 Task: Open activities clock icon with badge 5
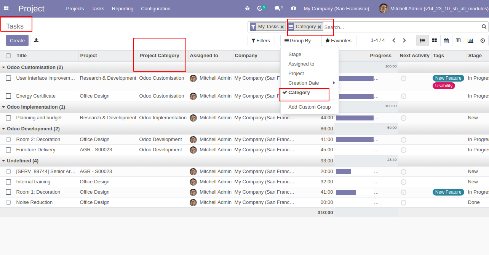(262, 8)
